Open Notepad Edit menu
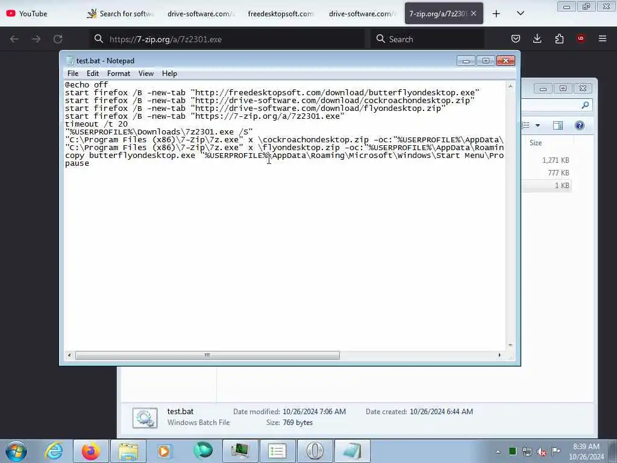 point(92,74)
